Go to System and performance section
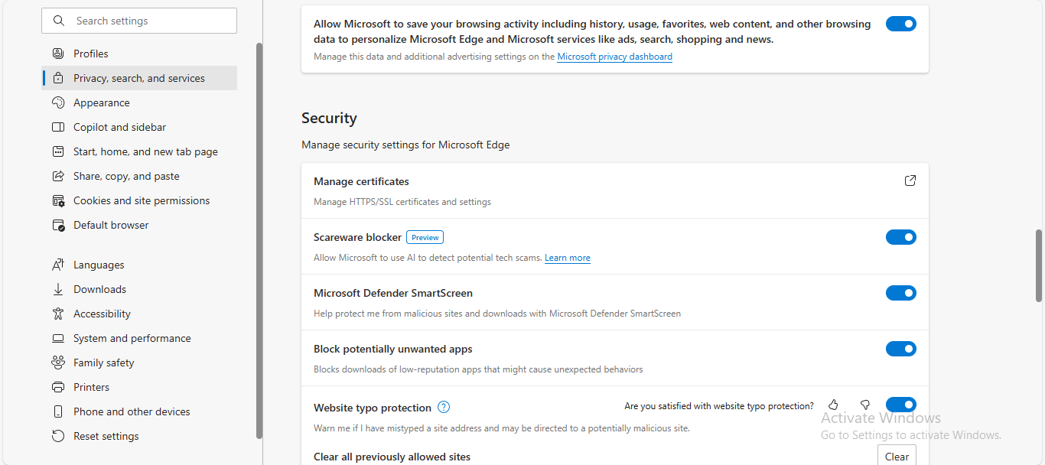The height and width of the screenshot is (465, 1045). 132,338
